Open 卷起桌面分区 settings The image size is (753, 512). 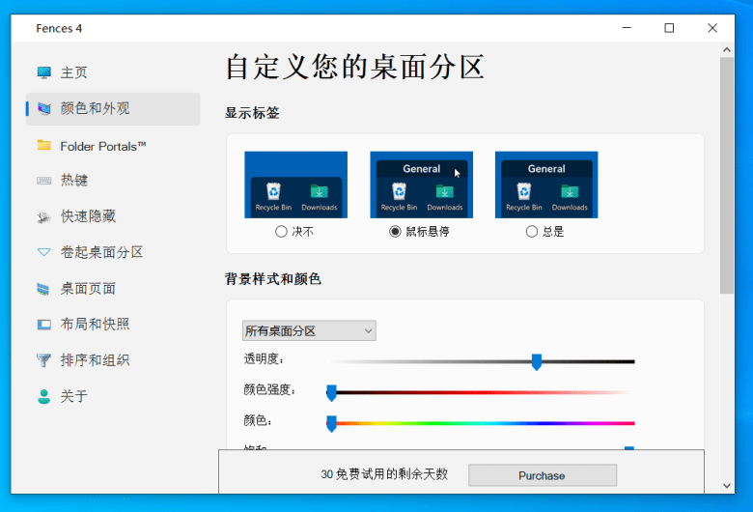click(x=113, y=252)
